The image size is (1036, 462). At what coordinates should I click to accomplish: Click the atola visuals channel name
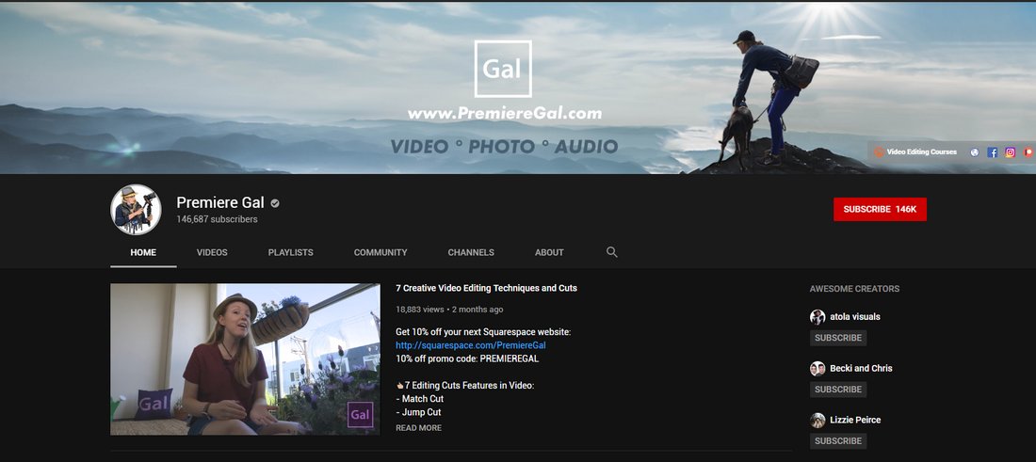855,317
